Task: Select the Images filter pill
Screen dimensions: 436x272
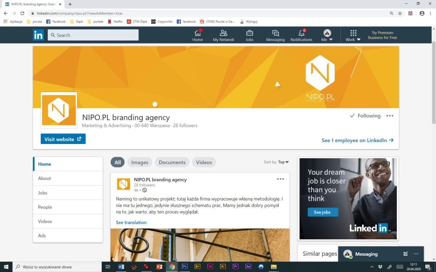Action: [140, 162]
